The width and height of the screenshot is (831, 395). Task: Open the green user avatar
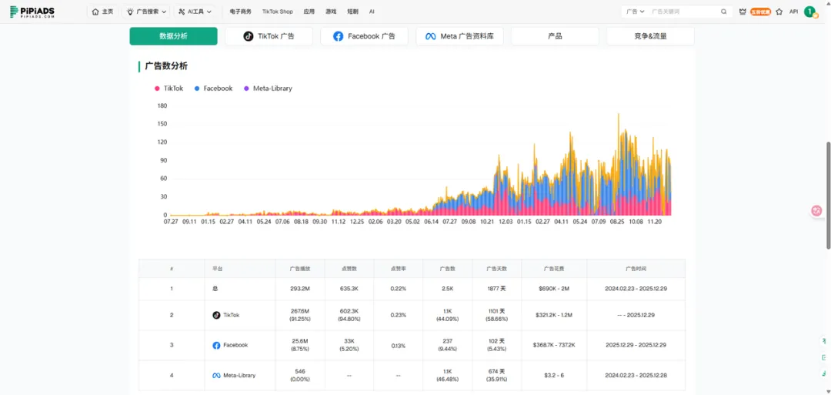pos(809,12)
